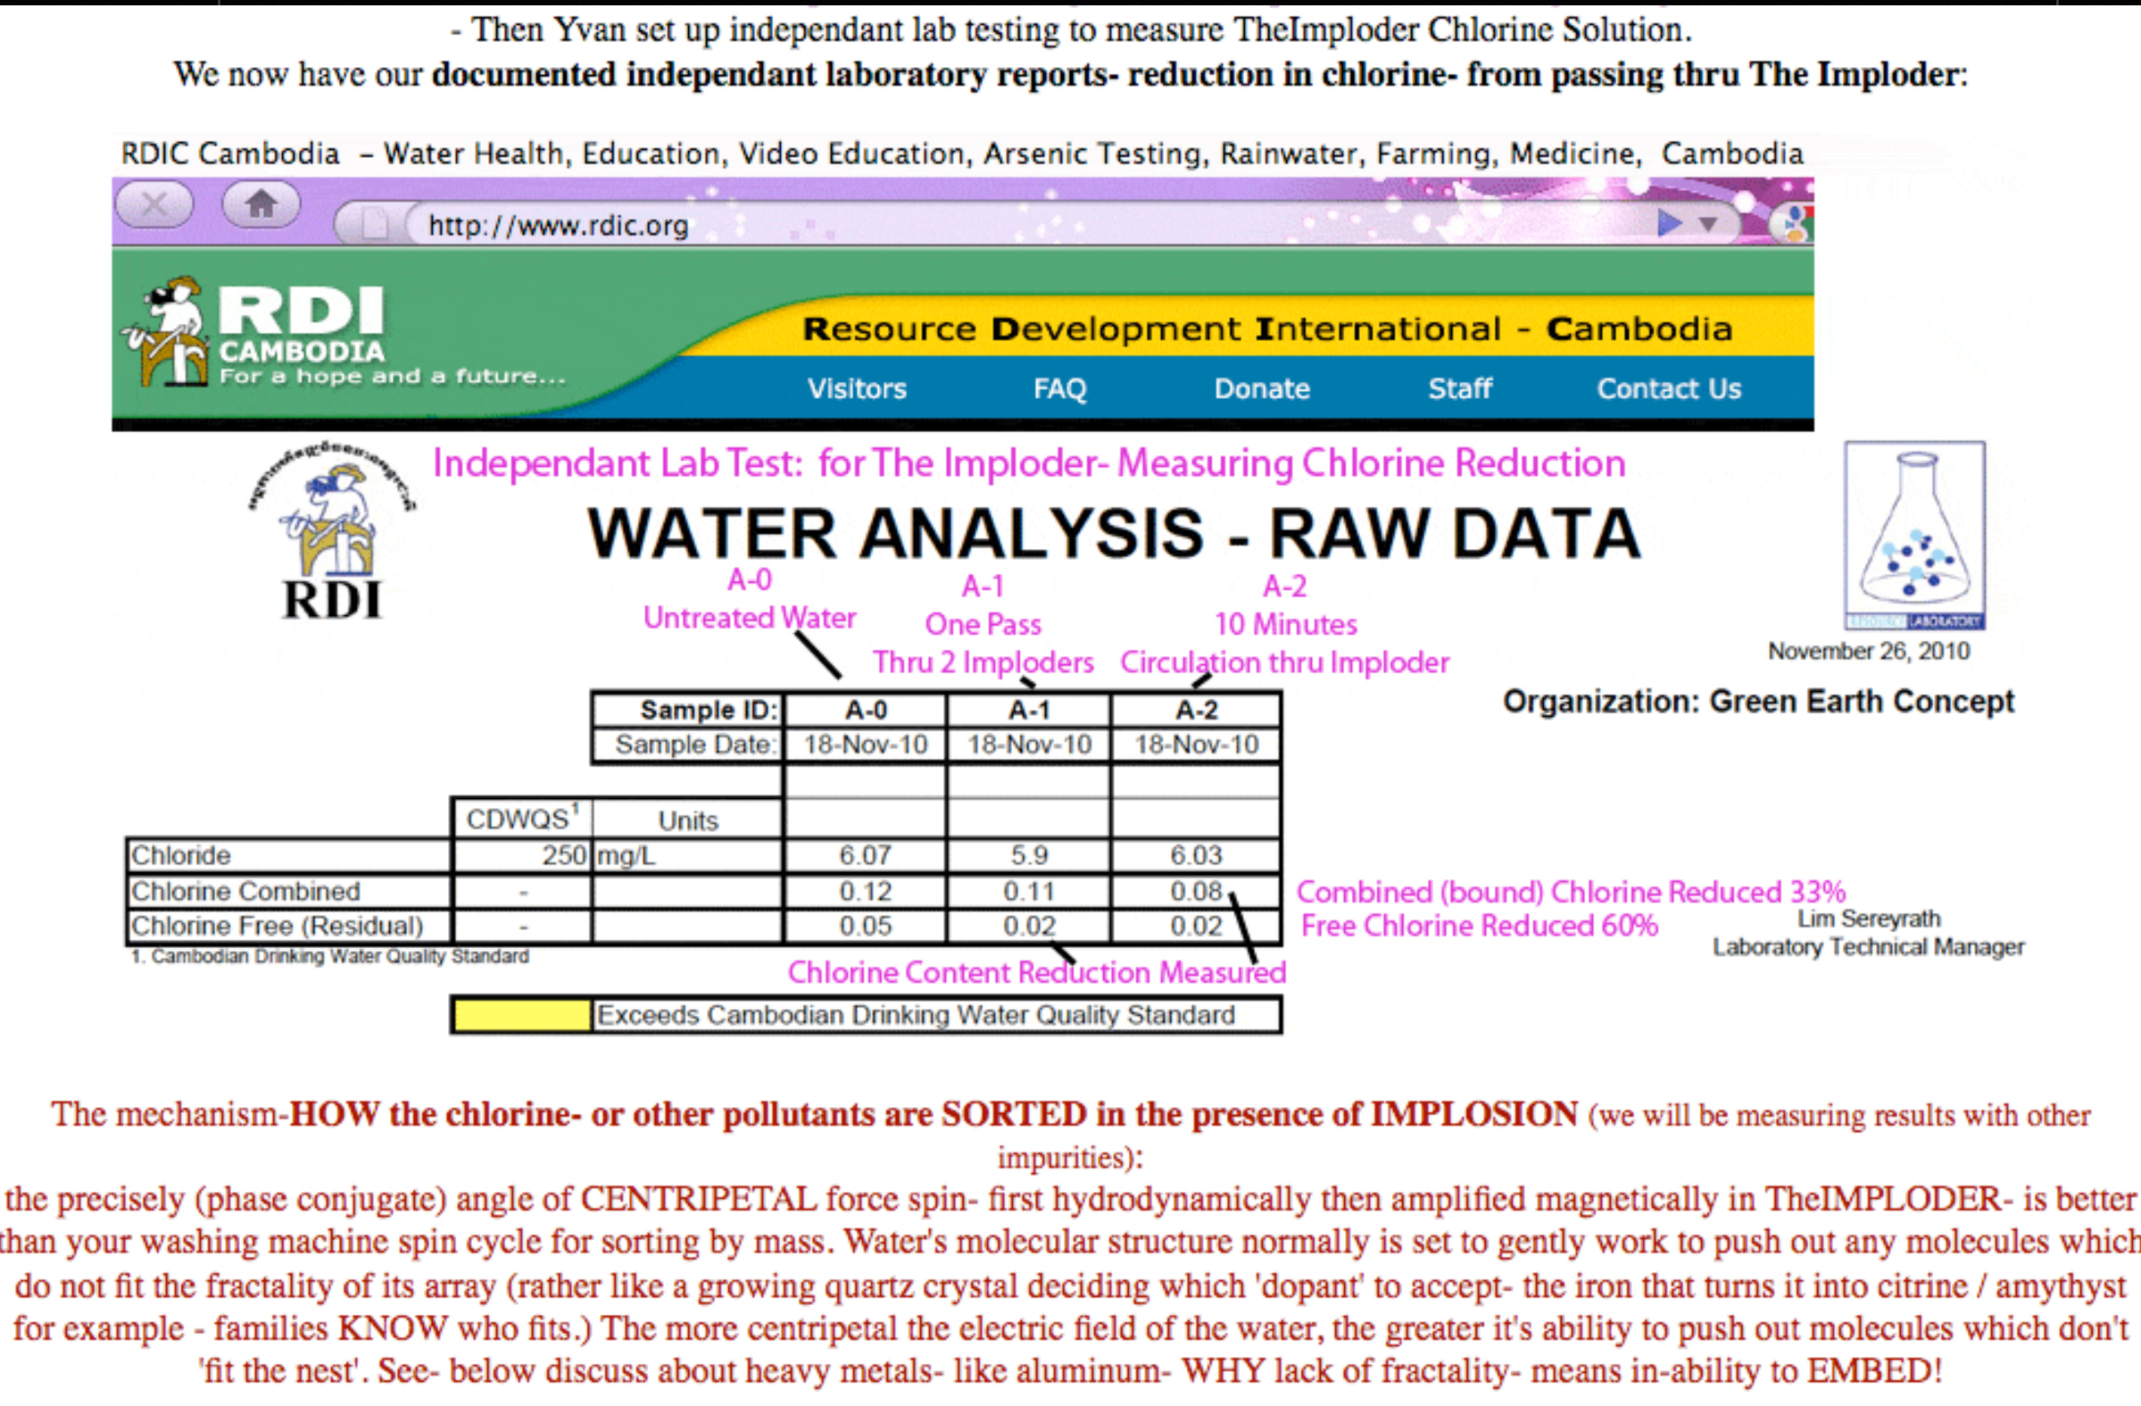This screenshot has height=1406, width=2141.
Task: Click the combined chlorine value 0.11
Action: click(1029, 892)
